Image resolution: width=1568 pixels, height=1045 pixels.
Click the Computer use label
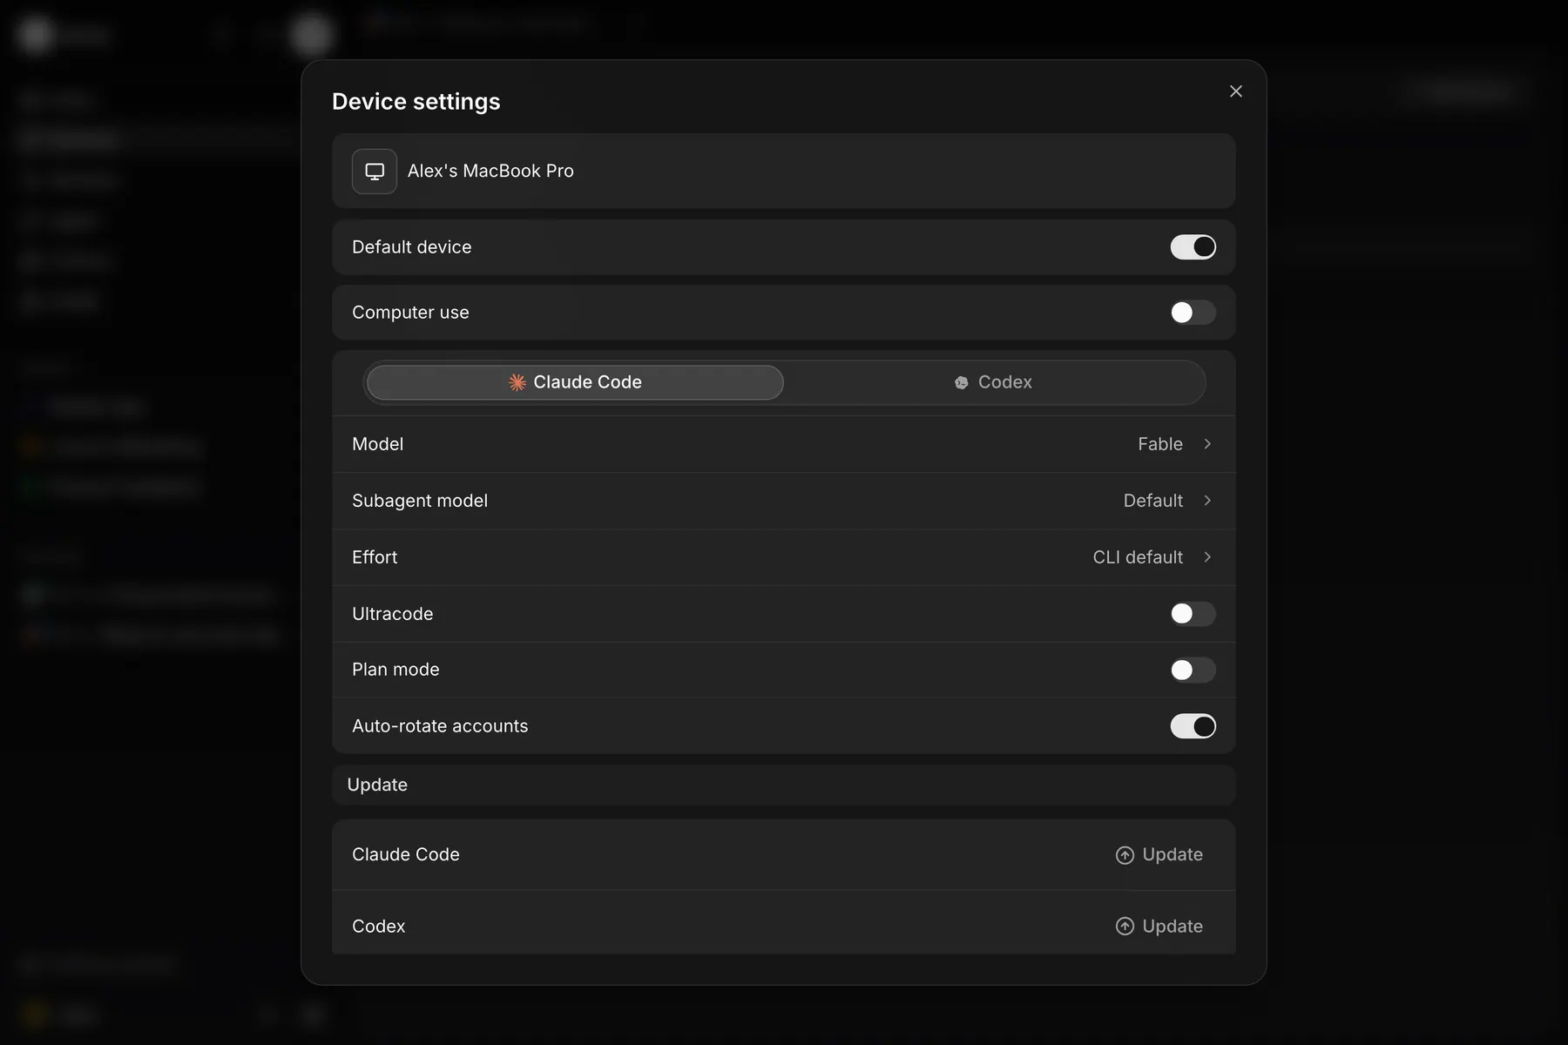coord(410,313)
